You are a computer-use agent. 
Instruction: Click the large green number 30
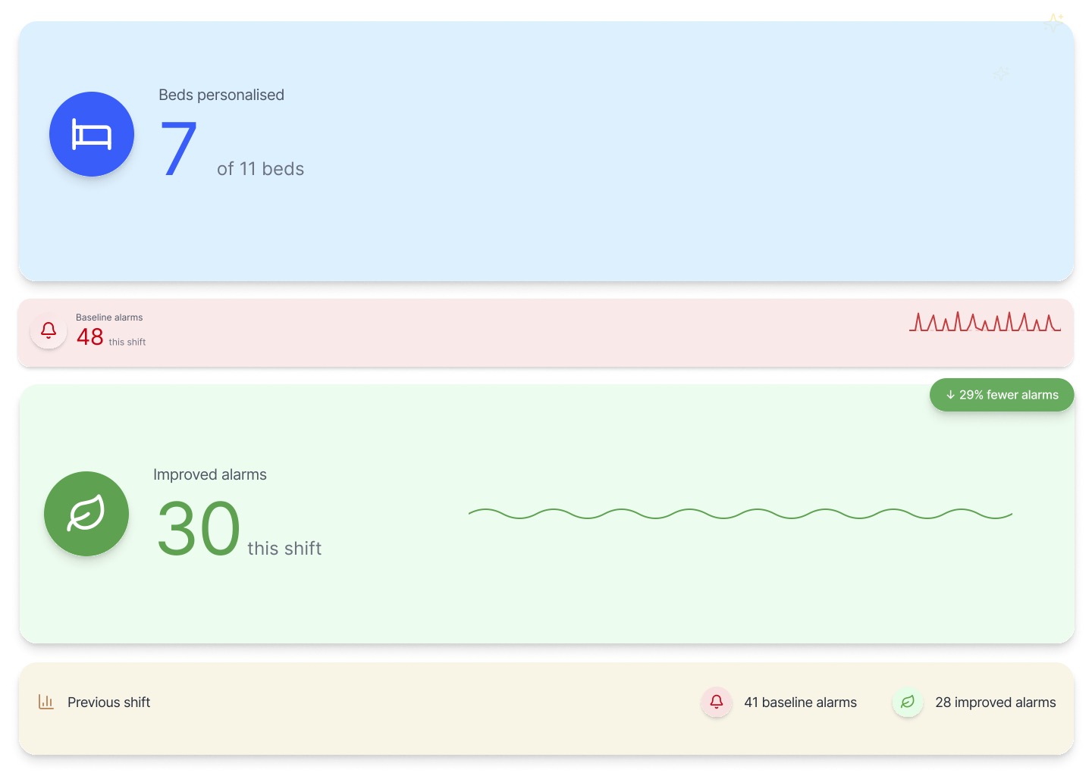[199, 528]
